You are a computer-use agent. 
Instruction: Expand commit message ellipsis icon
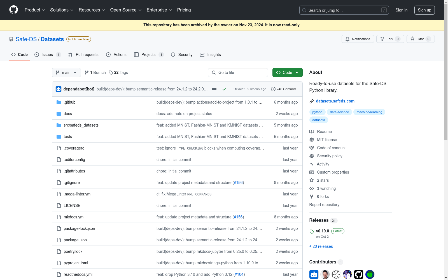click(214, 89)
